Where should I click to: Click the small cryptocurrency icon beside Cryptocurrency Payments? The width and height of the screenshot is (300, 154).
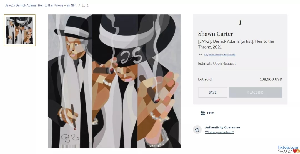(x=200, y=55)
